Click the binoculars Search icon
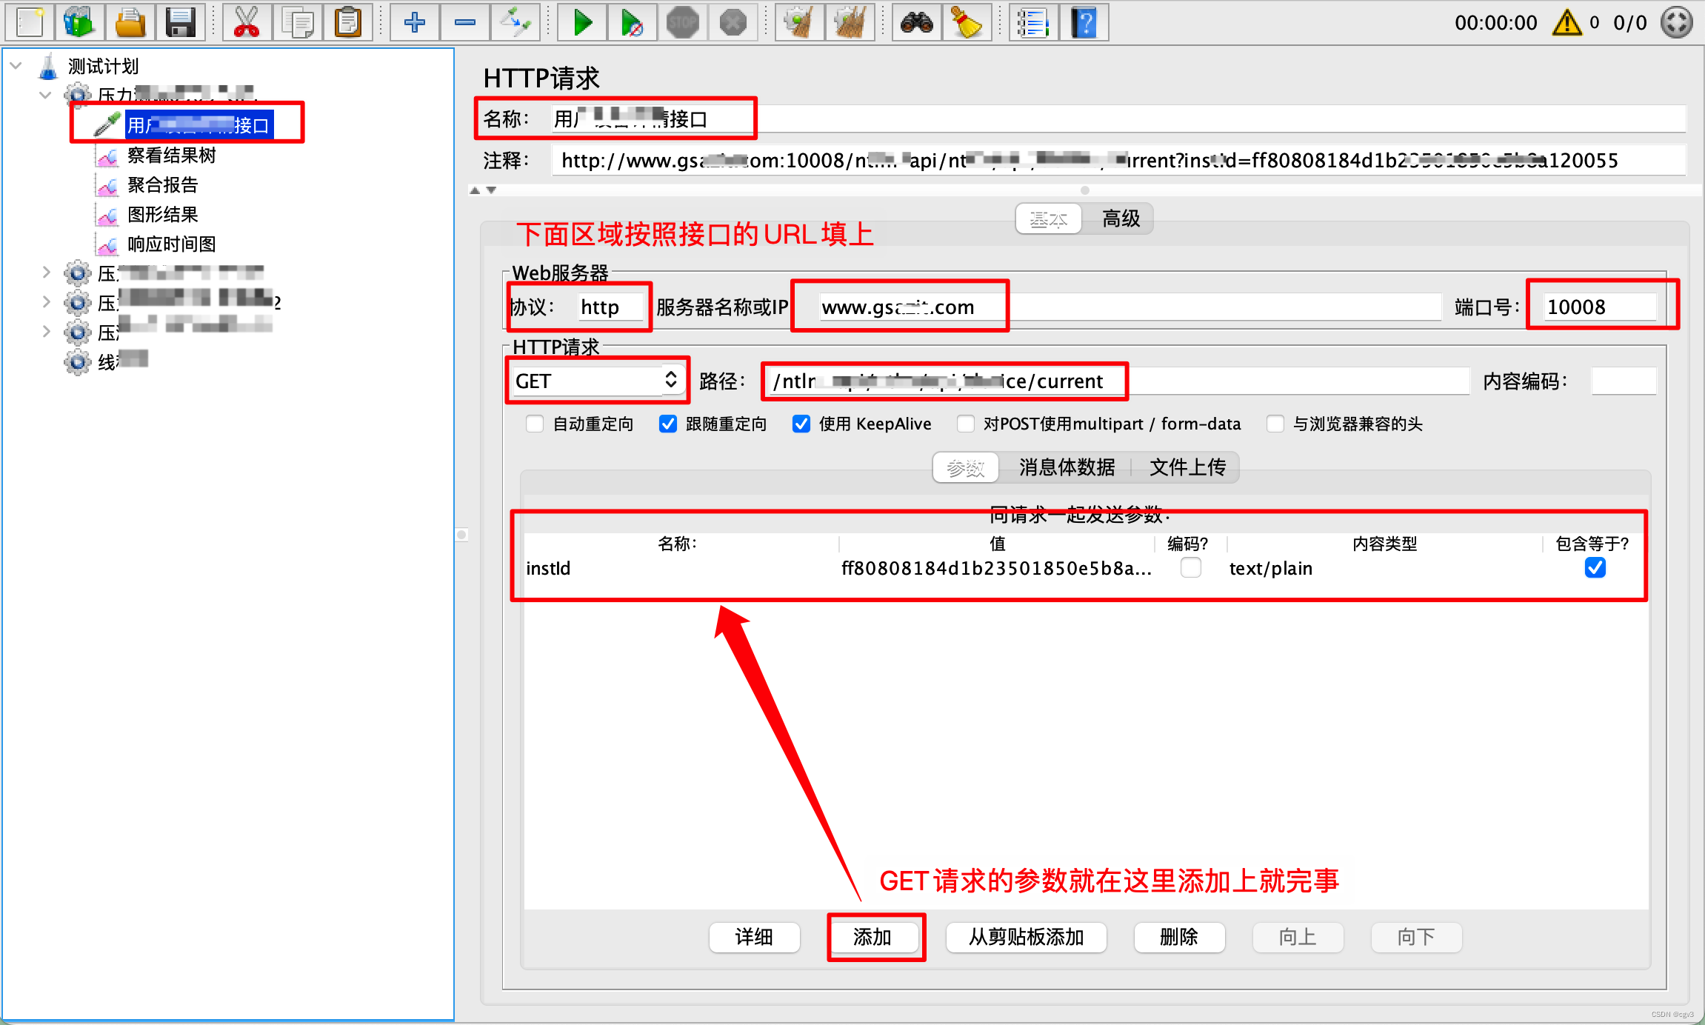This screenshot has height=1025, width=1705. point(916,23)
